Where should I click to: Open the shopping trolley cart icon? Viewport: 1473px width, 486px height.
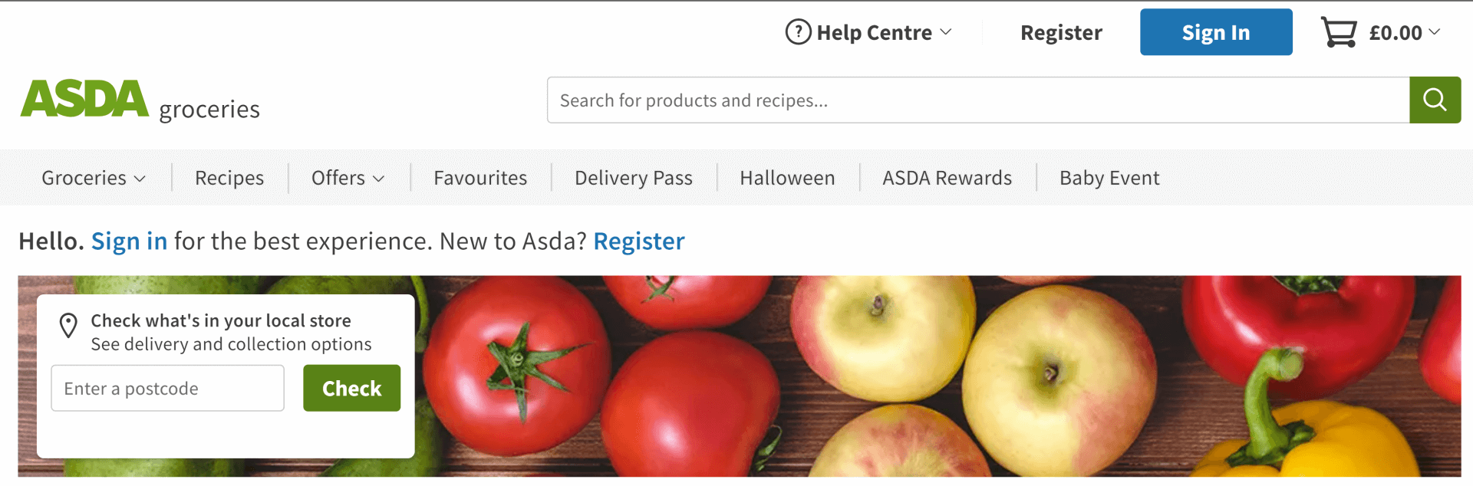pyautogui.click(x=1339, y=32)
